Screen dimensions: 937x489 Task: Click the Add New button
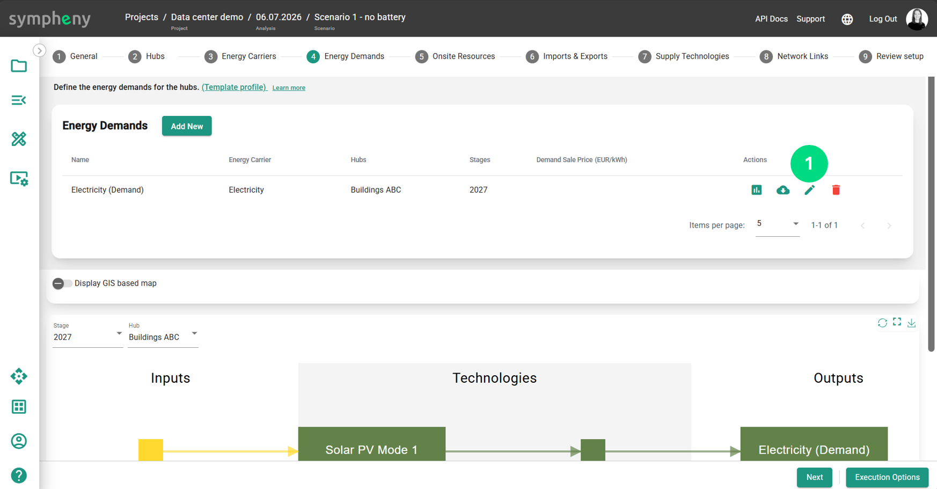click(x=187, y=126)
